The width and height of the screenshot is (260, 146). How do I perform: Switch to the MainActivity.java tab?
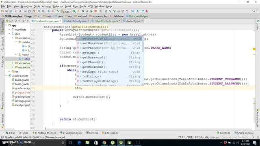pyautogui.click(x=76, y=21)
